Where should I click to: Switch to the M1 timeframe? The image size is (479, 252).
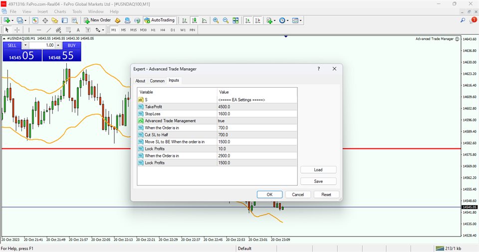click(114, 30)
